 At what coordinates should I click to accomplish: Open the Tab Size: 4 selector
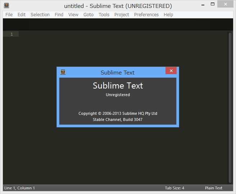[x=174, y=188]
